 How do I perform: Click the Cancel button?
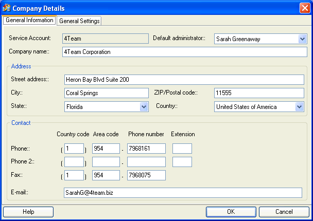284,212
